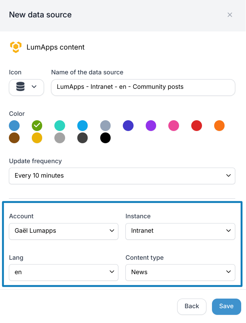The image size is (246, 323).
Task: Open the Content type dropdown
Action: (x=180, y=272)
